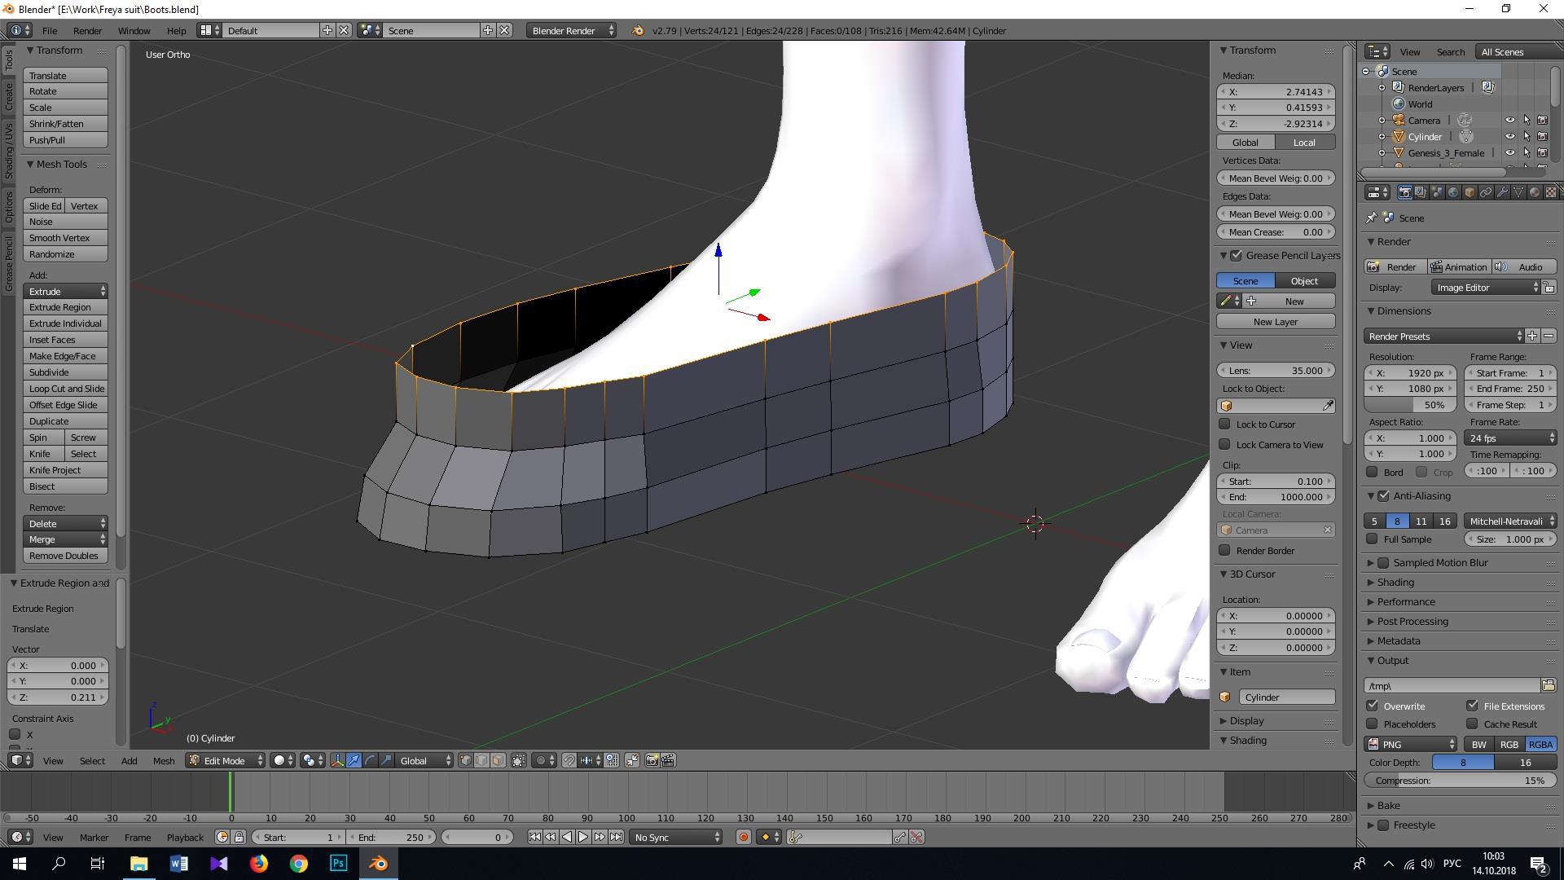Image resolution: width=1564 pixels, height=880 pixels.
Task: Open the Mesh menu in viewport header
Action: [163, 760]
